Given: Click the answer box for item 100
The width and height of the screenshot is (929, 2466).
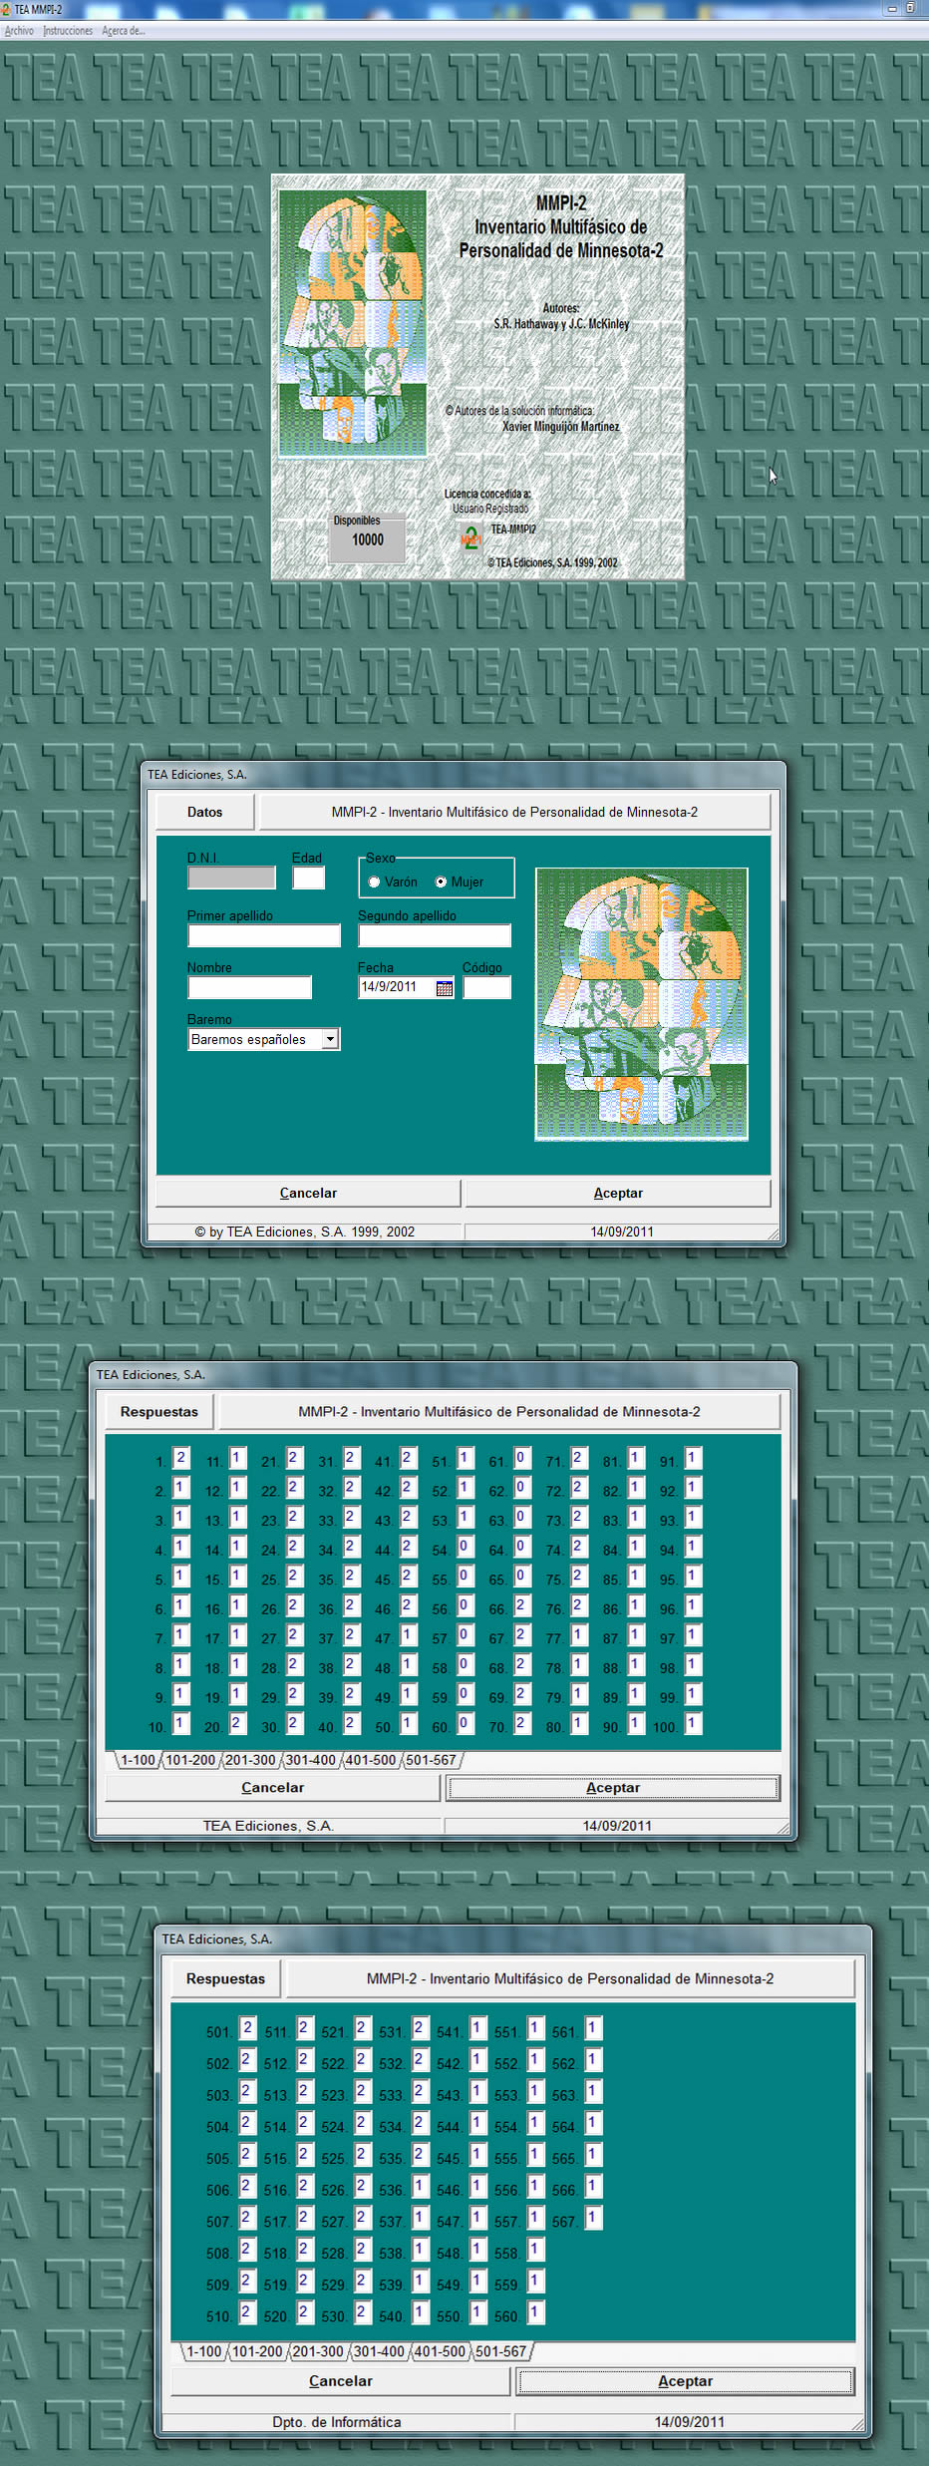Looking at the screenshot, I should pyautogui.click(x=693, y=1723).
